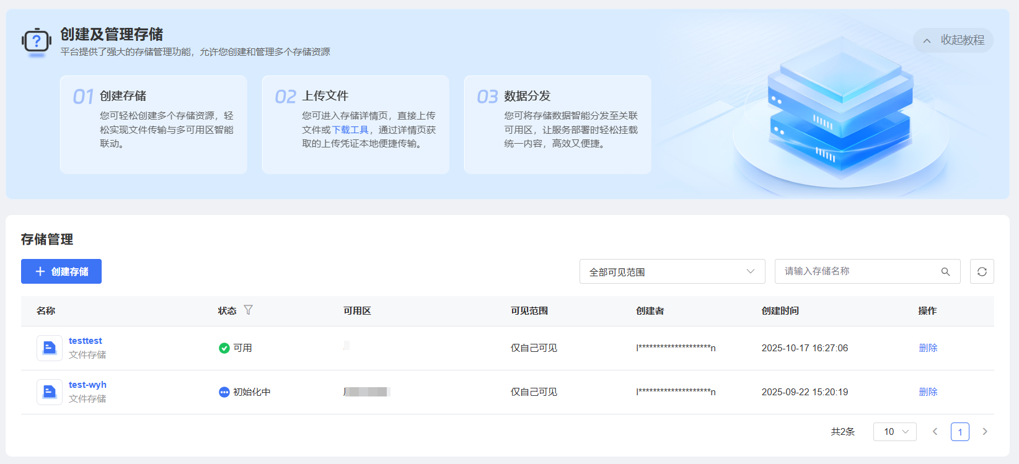Click the search magnifier icon
Screen dimensions: 1019x464
[945, 271]
